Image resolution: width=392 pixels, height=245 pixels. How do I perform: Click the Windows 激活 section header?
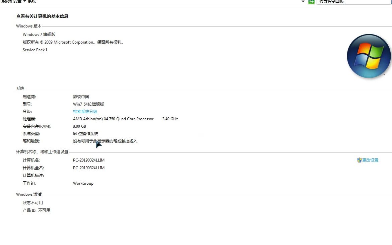pos(29,194)
